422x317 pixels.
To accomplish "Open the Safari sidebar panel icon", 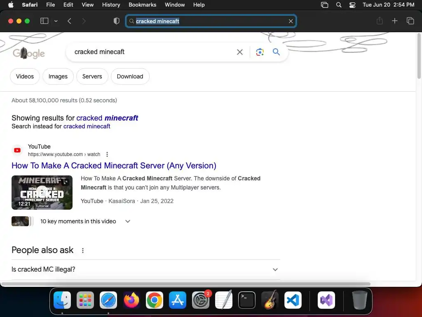I will click(44, 21).
